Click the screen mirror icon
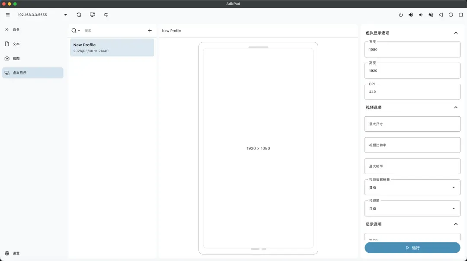The width and height of the screenshot is (467, 261). 93,15
